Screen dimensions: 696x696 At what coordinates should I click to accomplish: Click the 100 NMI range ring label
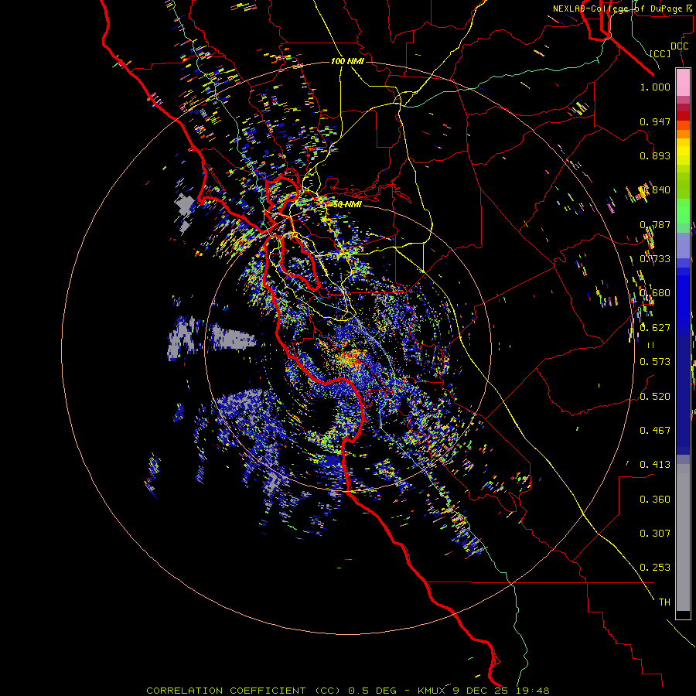pos(347,61)
